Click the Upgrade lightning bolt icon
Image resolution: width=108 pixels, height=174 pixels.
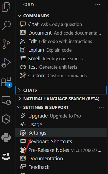(23, 116)
